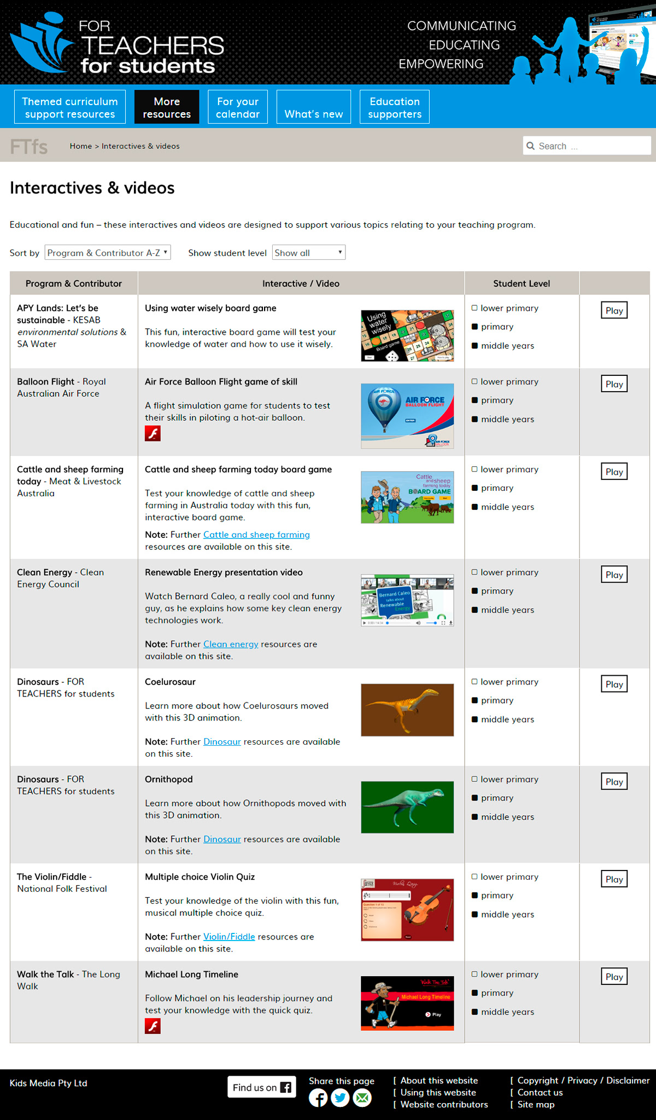Open Website contributors footer link
656x1120 pixels.
coord(444,1105)
